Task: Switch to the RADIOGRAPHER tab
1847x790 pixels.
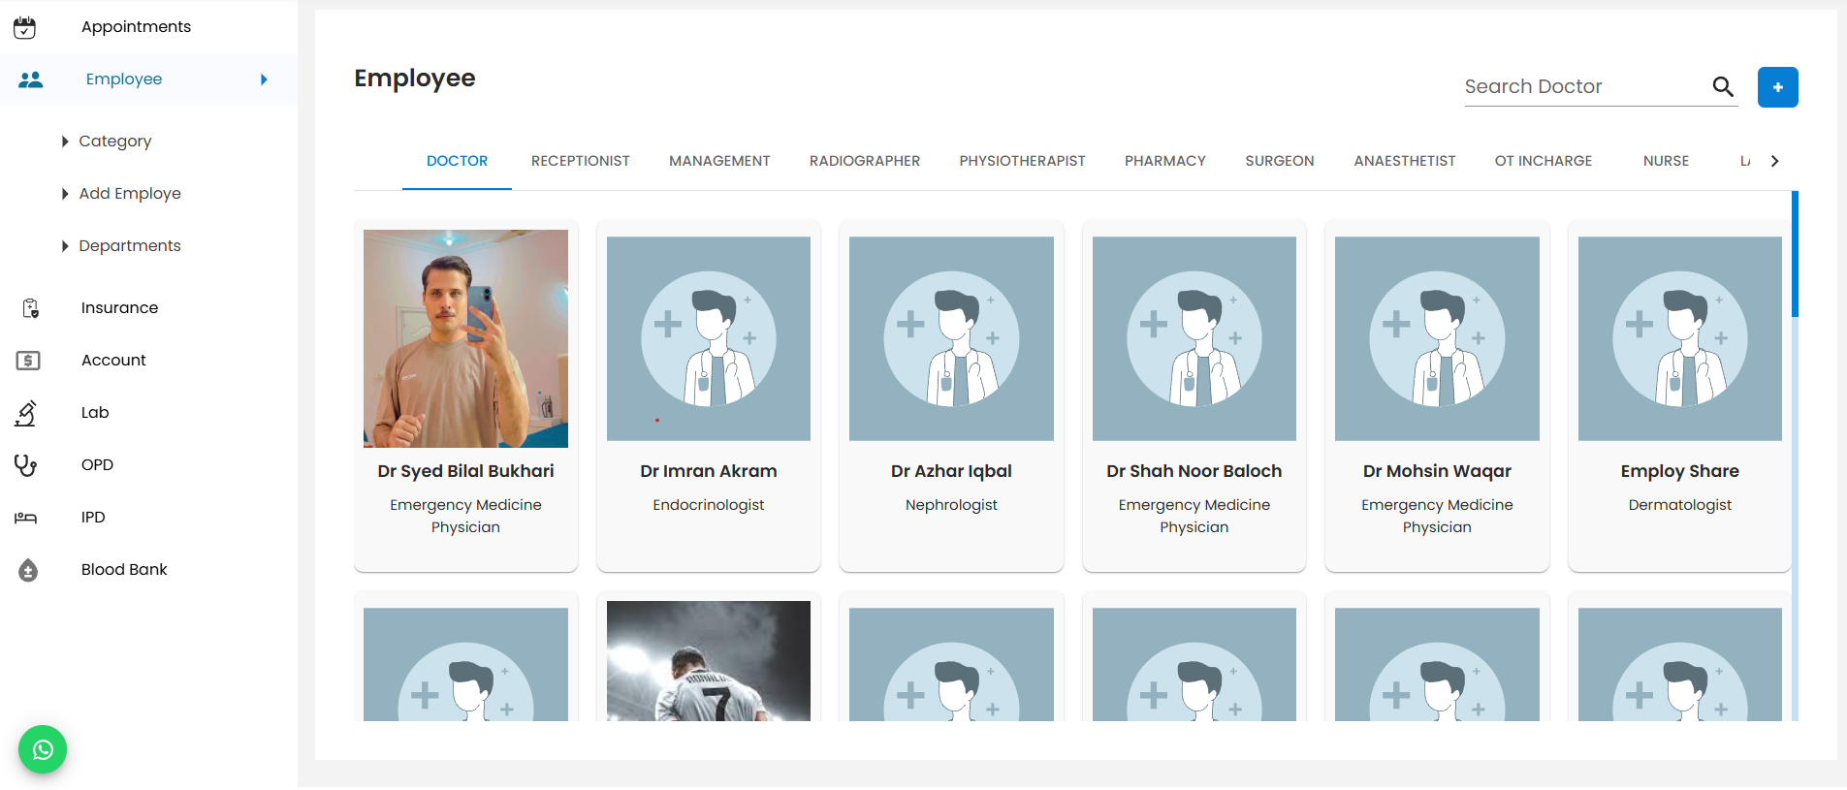Action: pos(865,161)
